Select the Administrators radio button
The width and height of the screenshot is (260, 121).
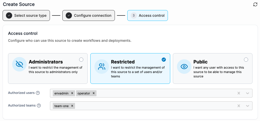coord(81,60)
